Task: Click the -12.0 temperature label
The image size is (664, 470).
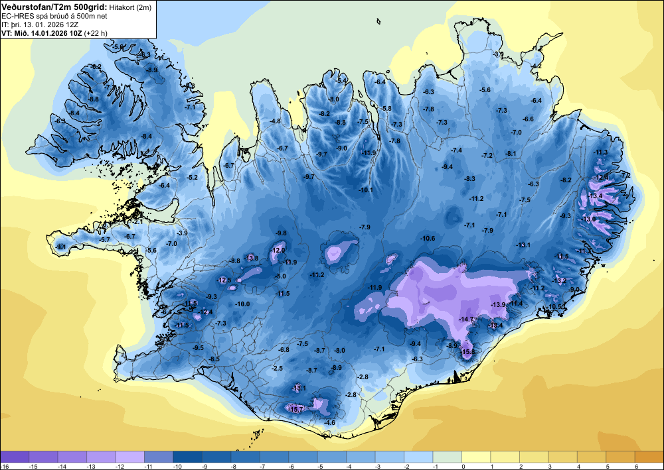Action: click(x=278, y=250)
